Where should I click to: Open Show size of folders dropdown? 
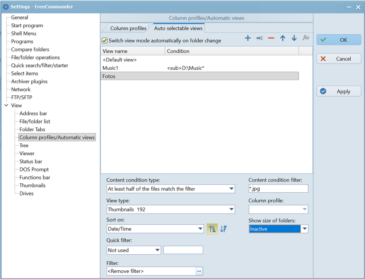point(304,229)
